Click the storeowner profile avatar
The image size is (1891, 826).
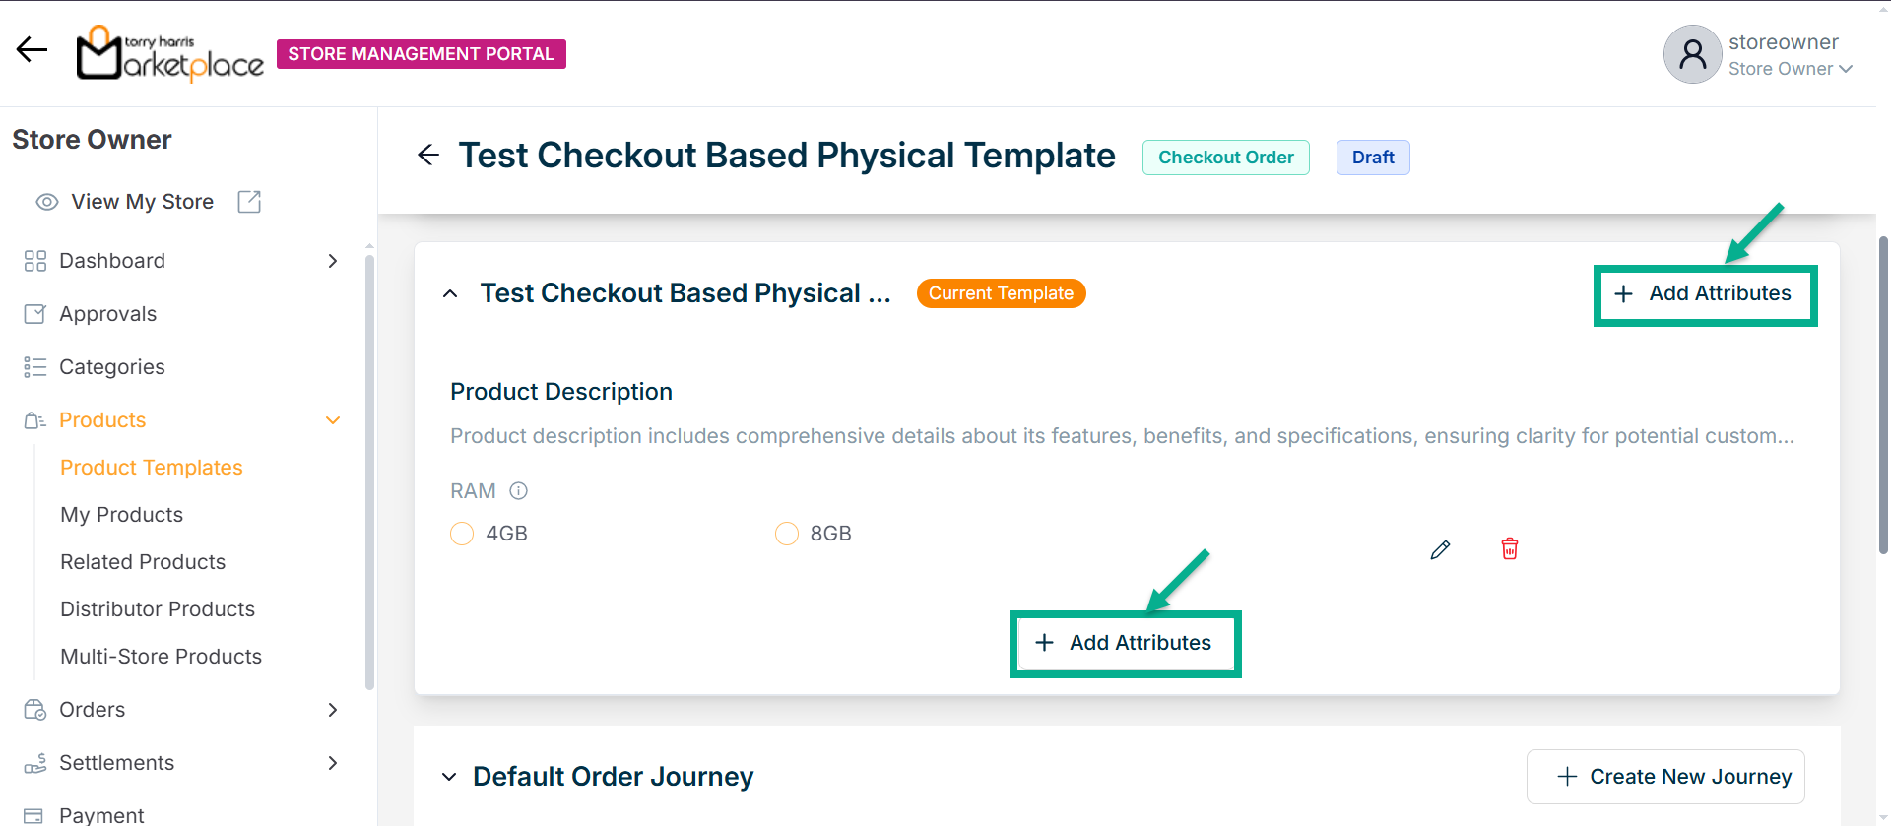[1692, 54]
